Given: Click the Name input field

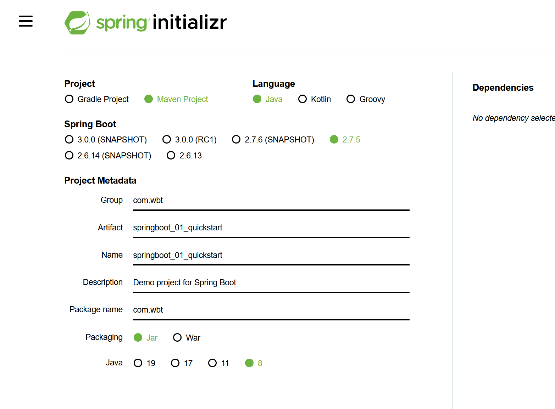Looking at the screenshot, I should point(271,255).
